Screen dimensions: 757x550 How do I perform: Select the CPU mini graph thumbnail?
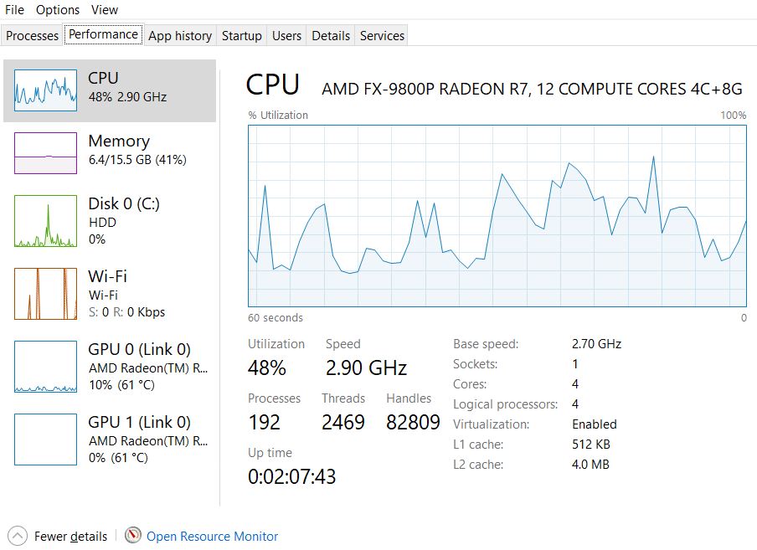point(45,90)
